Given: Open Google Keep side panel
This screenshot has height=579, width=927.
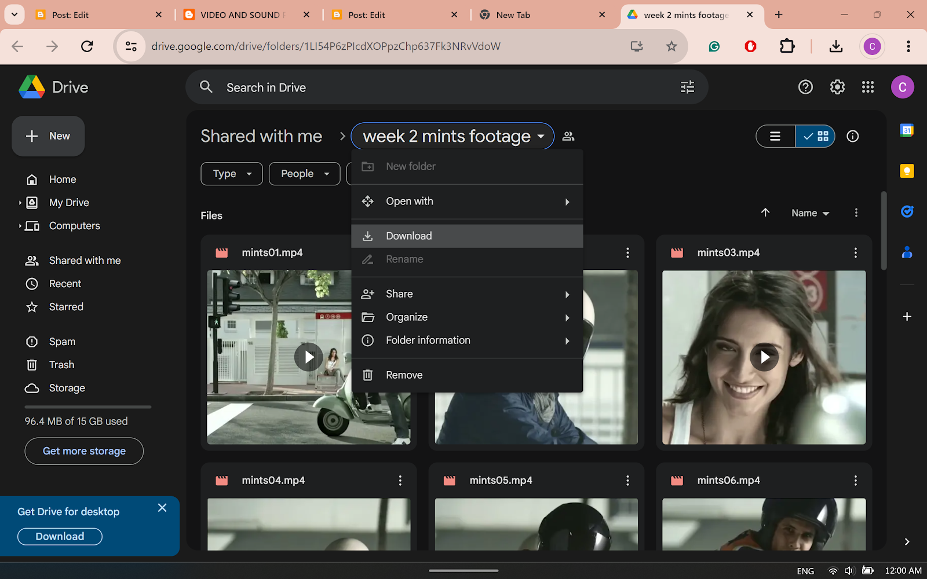Looking at the screenshot, I should pos(907,171).
